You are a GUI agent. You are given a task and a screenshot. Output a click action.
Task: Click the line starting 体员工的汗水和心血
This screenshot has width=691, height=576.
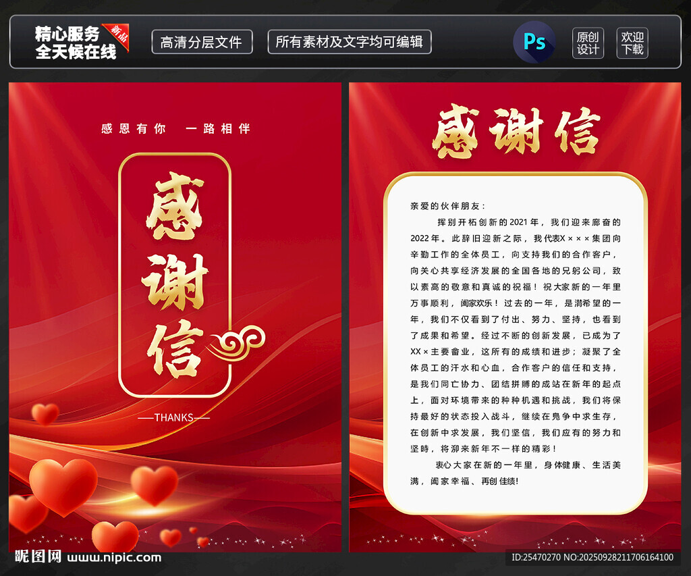coord(514,368)
